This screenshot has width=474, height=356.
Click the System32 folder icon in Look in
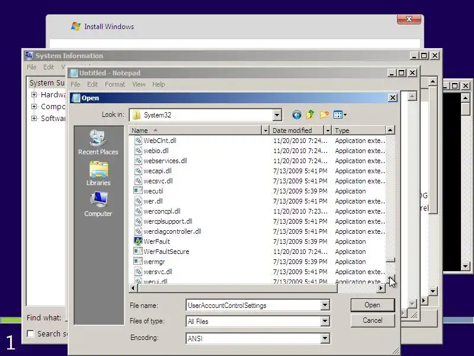point(137,115)
